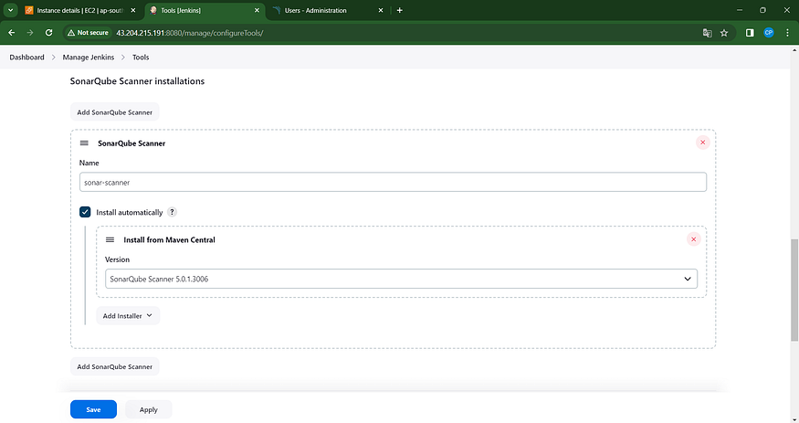Click the top Add SonarQube Scanner button
This screenshot has width=799, height=423.
pos(115,112)
